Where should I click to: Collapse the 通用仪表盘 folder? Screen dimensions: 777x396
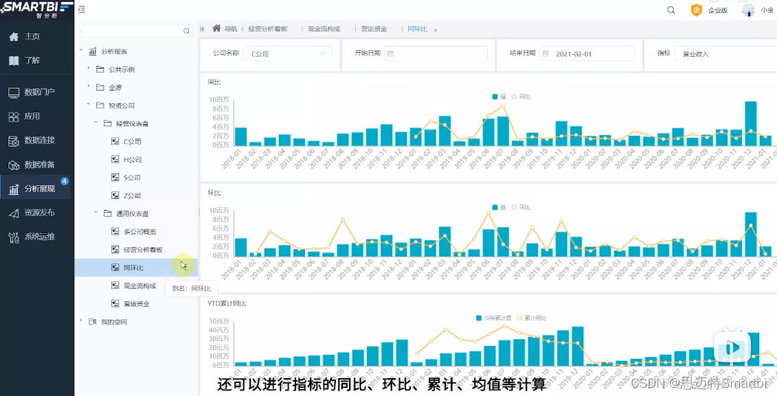pyautogui.click(x=96, y=212)
